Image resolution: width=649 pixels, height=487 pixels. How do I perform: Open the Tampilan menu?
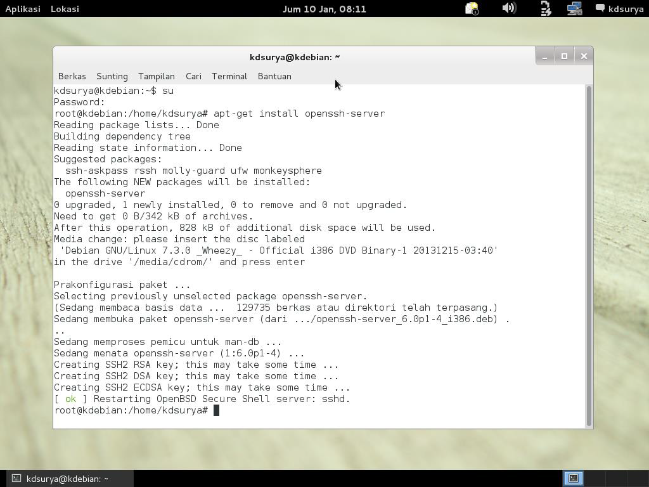[157, 76]
